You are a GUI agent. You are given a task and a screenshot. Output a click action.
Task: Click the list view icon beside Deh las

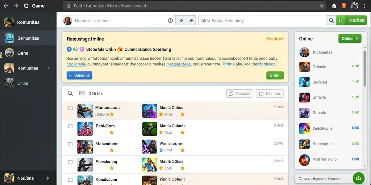pos(82,93)
